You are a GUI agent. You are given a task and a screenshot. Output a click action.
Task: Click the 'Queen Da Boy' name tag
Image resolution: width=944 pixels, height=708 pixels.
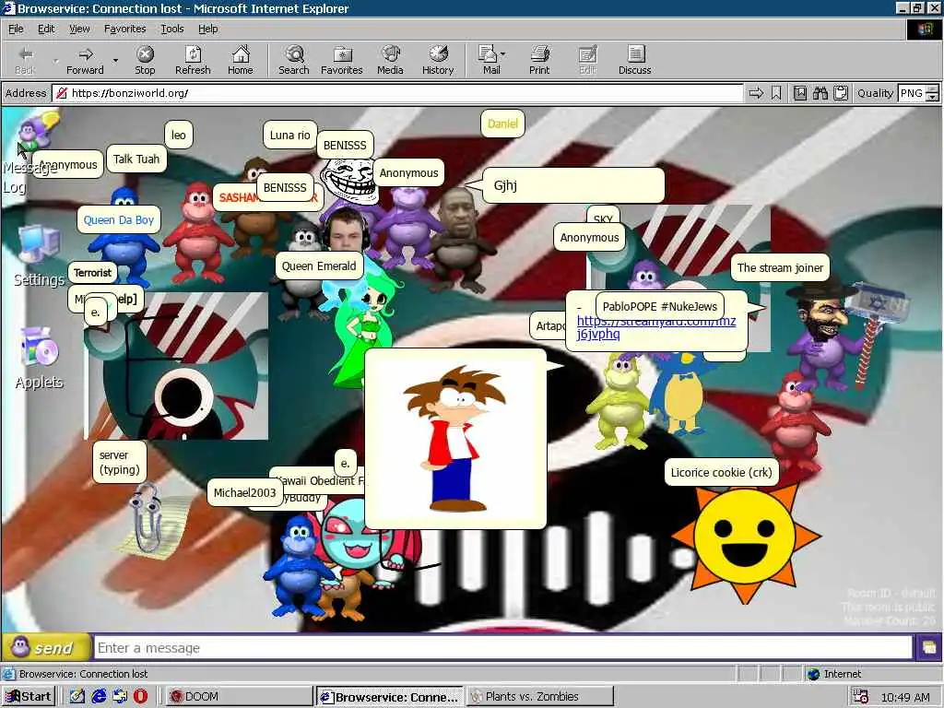click(119, 219)
